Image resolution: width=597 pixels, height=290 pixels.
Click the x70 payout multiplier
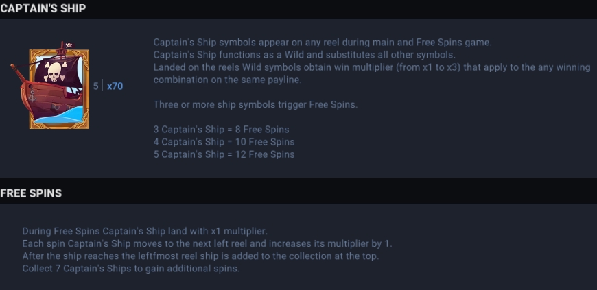pyautogui.click(x=115, y=86)
